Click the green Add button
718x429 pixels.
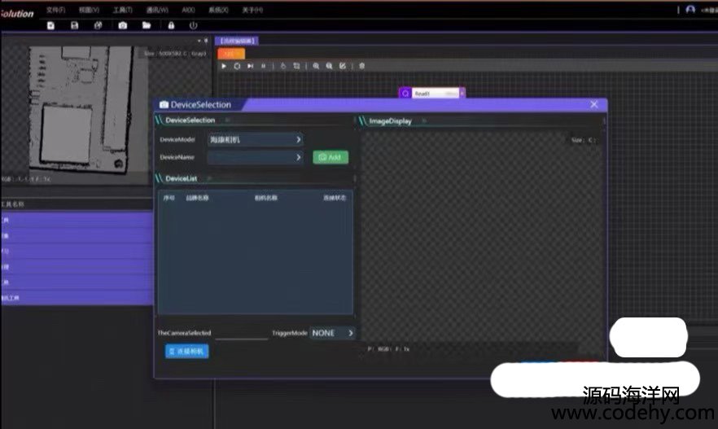tap(330, 157)
